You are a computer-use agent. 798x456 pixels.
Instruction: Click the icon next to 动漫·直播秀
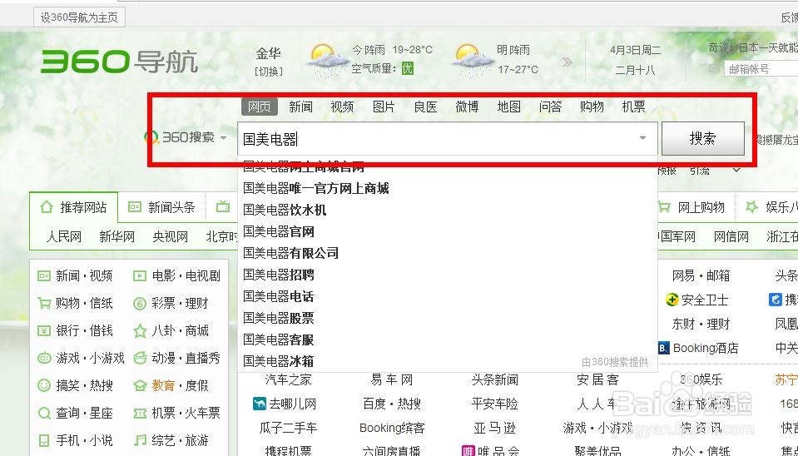point(140,358)
